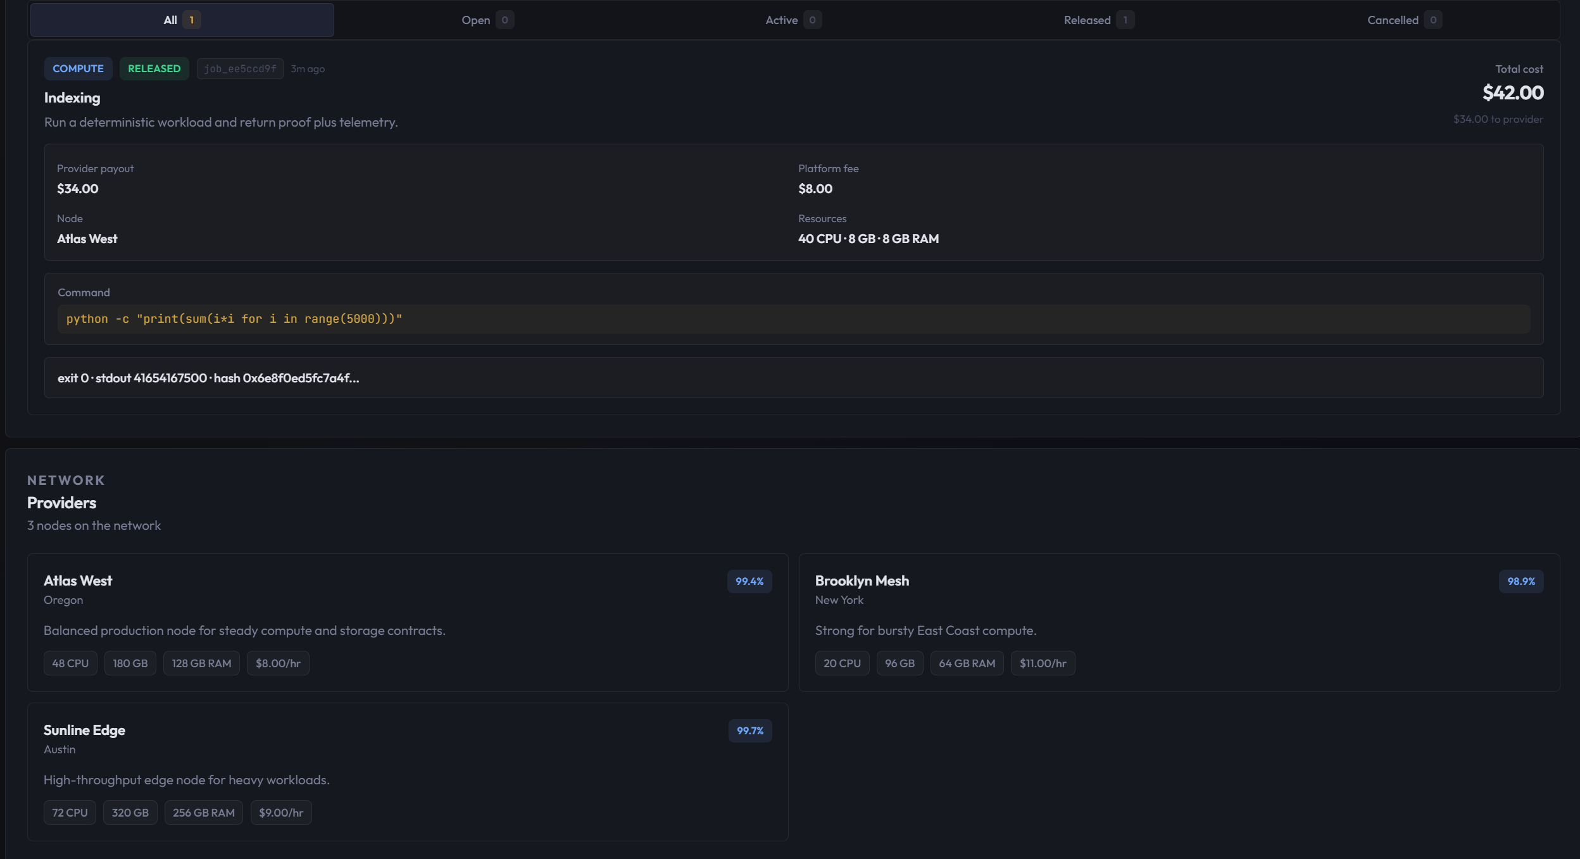
Task: Switch to the All jobs tab
Action: [182, 20]
